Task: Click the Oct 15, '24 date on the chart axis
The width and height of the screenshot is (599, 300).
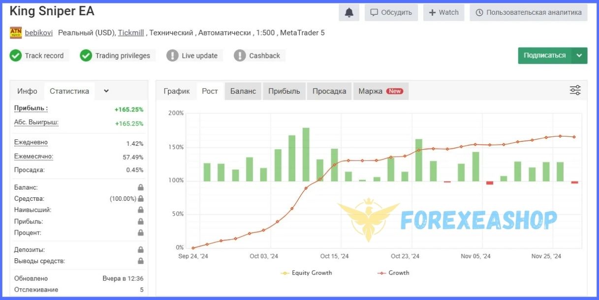Action: (x=334, y=256)
